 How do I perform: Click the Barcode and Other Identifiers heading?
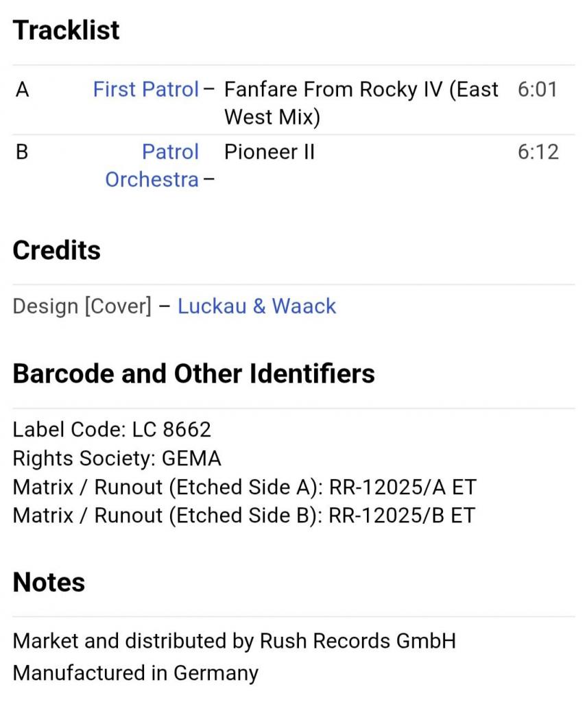point(193,374)
